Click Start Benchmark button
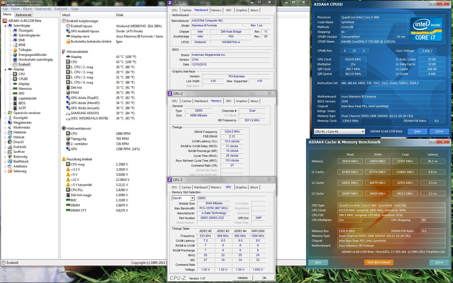 point(379,262)
